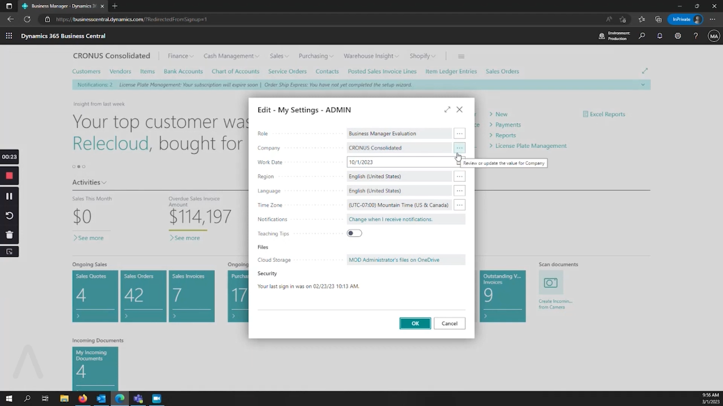This screenshot has width=723, height=406.
Task: Toggle the Teaching Tips switch
Action: (x=354, y=233)
